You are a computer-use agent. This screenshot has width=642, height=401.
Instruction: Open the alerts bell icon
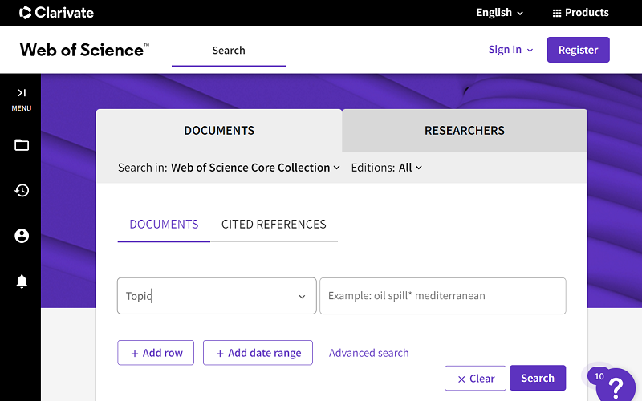pyautogui.click(x=22, y=281)
